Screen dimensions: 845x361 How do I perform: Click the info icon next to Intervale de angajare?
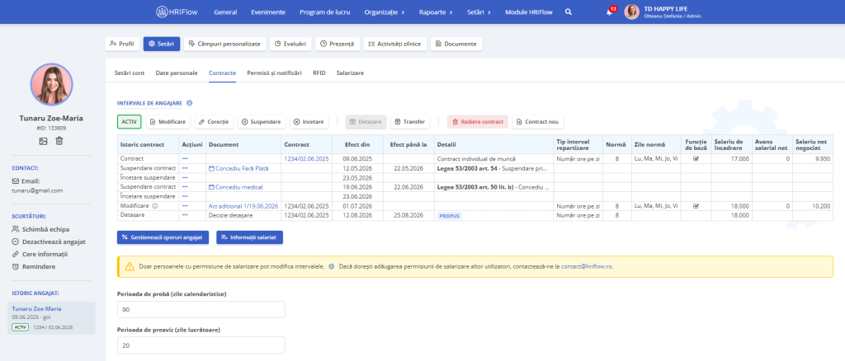[190, 103]
